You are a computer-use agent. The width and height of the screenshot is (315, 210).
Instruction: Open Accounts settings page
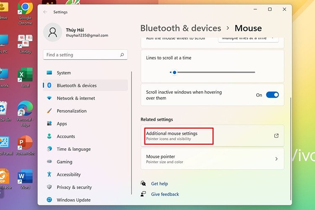(85, 136)
